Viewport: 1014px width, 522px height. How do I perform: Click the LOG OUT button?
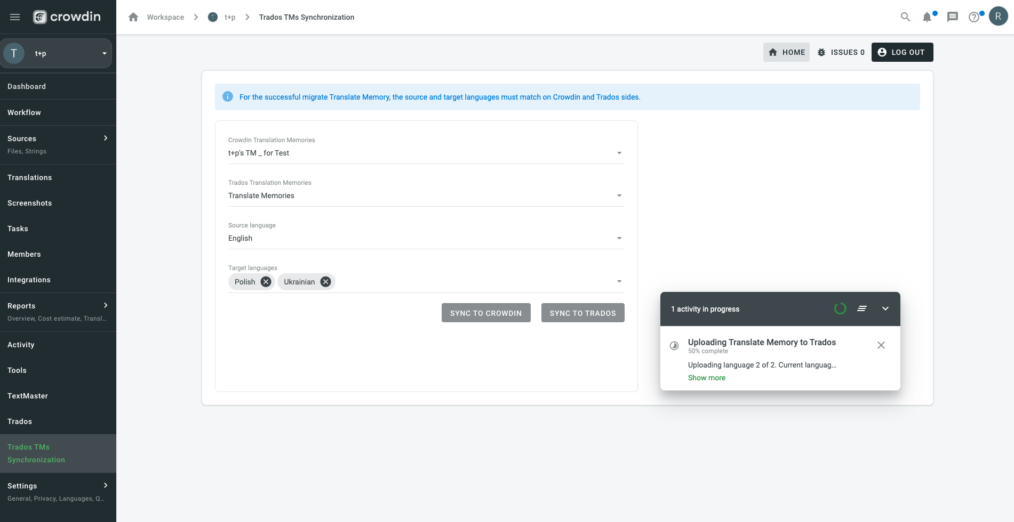coord(903,52)
